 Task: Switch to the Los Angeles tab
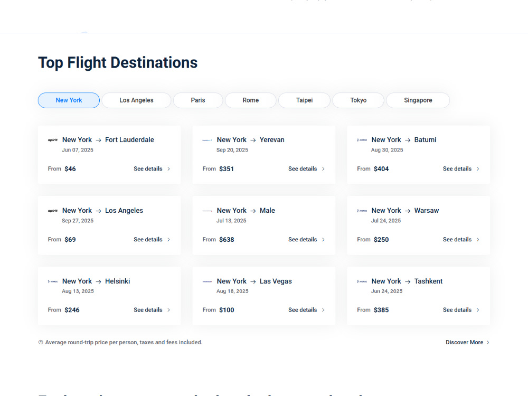(136, 100)
